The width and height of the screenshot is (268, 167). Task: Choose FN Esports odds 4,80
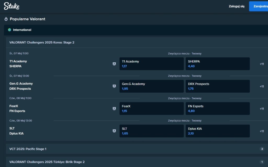(217, 109)
